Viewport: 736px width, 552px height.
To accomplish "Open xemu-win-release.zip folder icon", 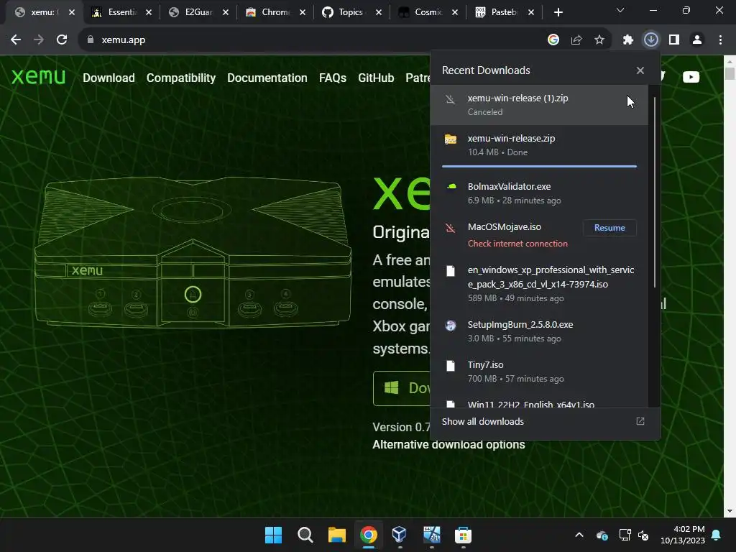I will click(451, 139).
